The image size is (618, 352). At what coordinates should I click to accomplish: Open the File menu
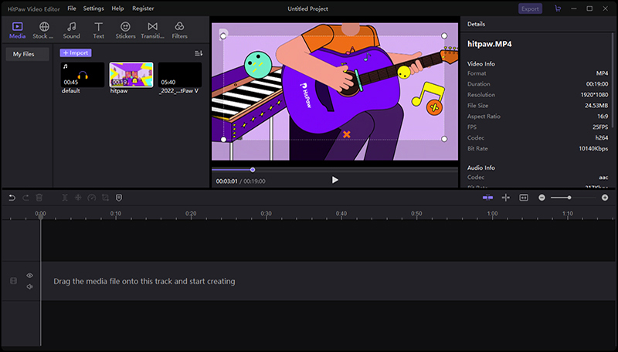[72, 8]
